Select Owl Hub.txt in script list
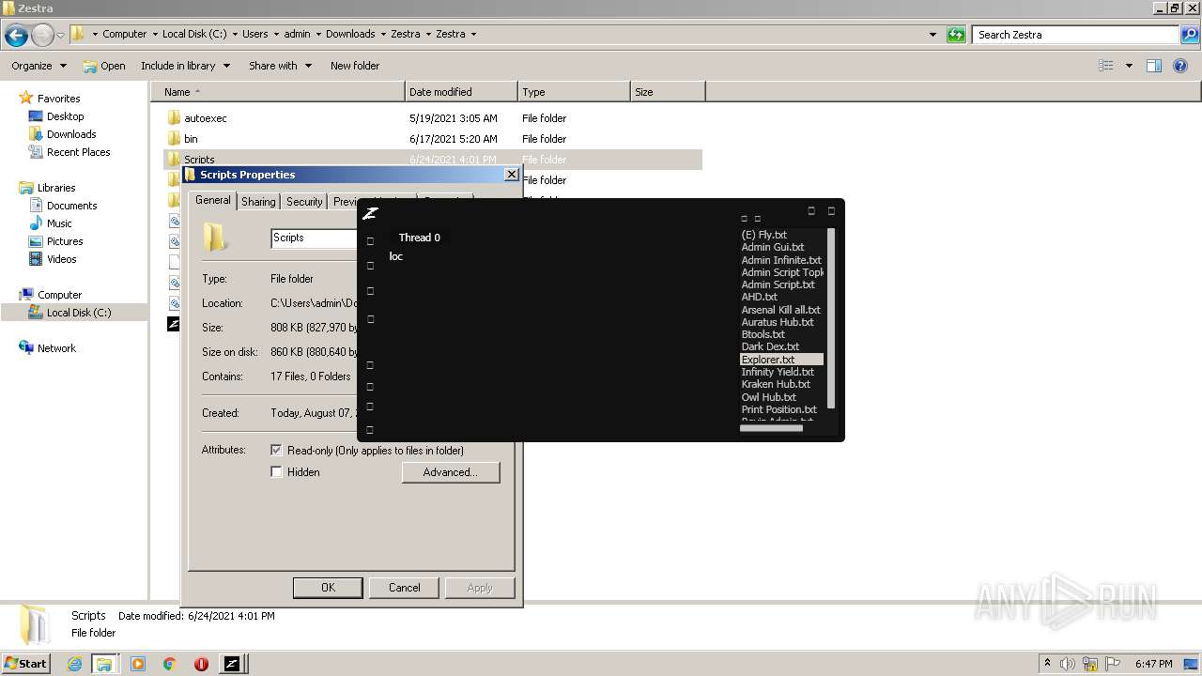Image resolution: width=1202 pixels, height=676 pixels. click(x=768, y=397)
